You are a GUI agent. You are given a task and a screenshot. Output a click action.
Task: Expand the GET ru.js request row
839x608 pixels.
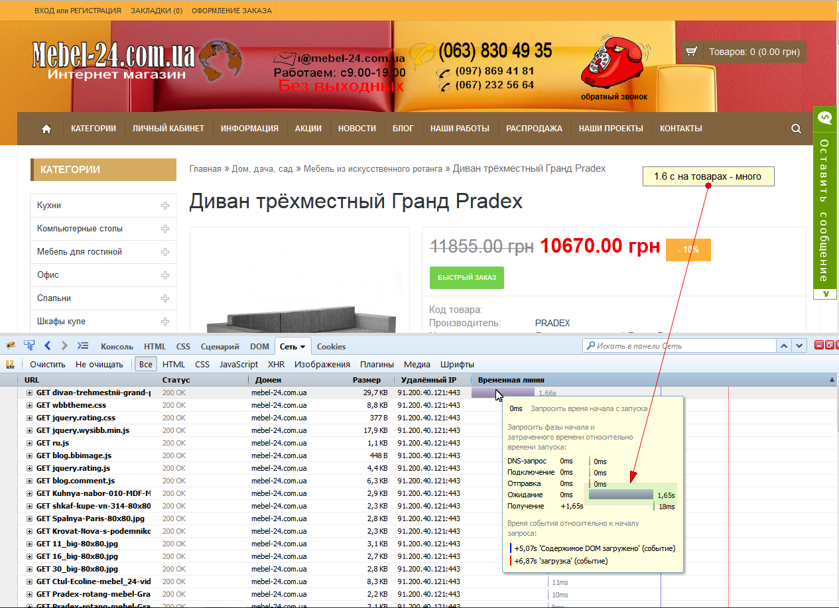(30, 443)
